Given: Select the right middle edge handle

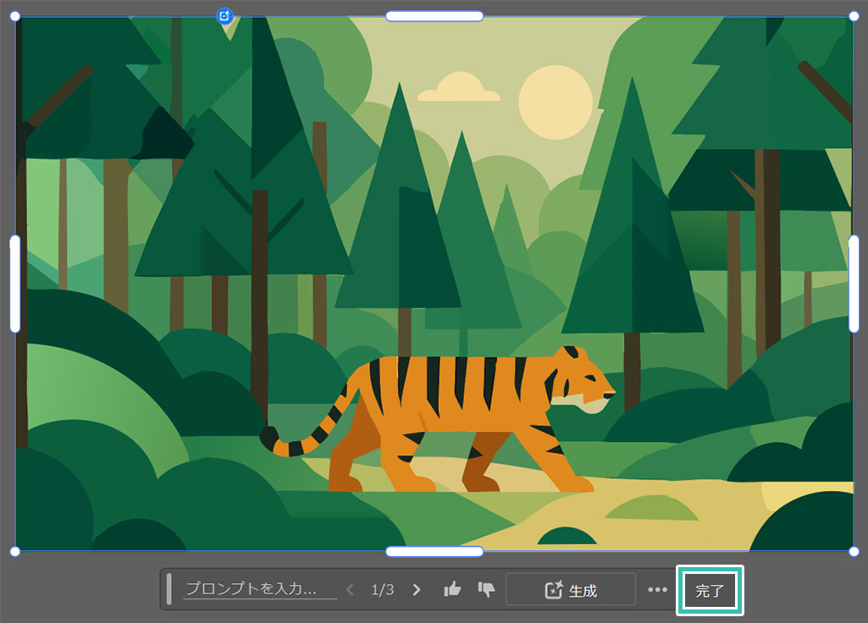Looking at the screenshot, I should pyautogui.click(x=854, y=284).
